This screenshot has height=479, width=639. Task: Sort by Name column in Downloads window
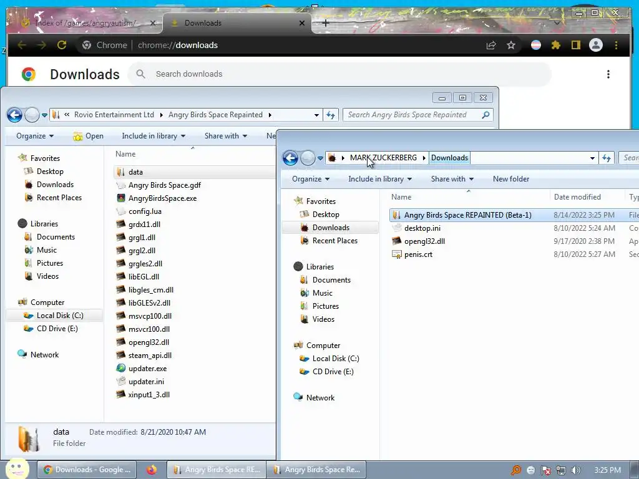pos(401,197)
